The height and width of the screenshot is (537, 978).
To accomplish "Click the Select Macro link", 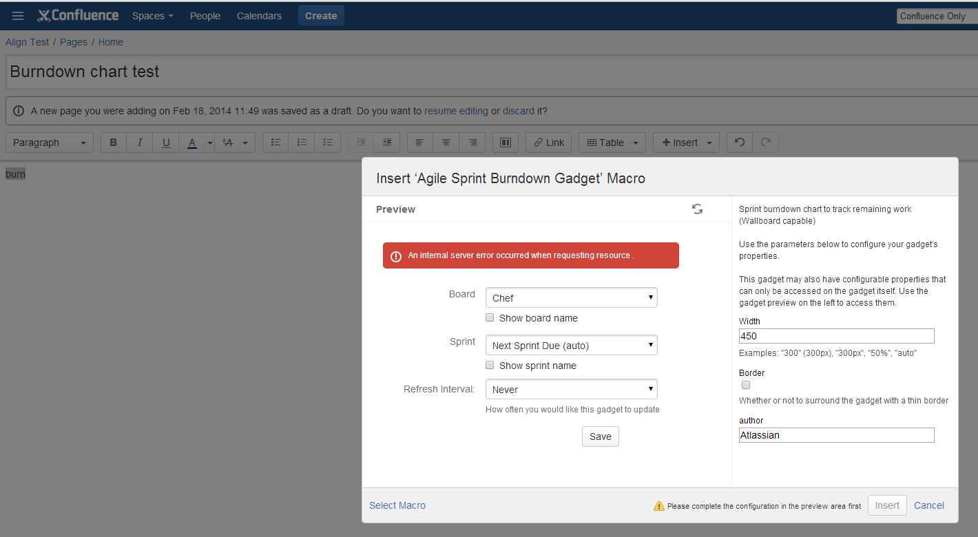I will point(397,505).
